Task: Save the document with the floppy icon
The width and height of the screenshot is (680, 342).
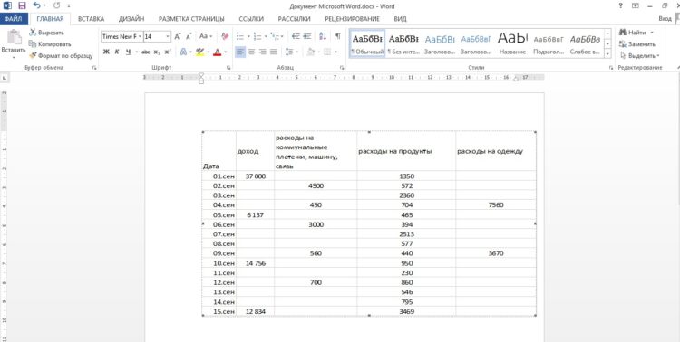Action: 22,6
